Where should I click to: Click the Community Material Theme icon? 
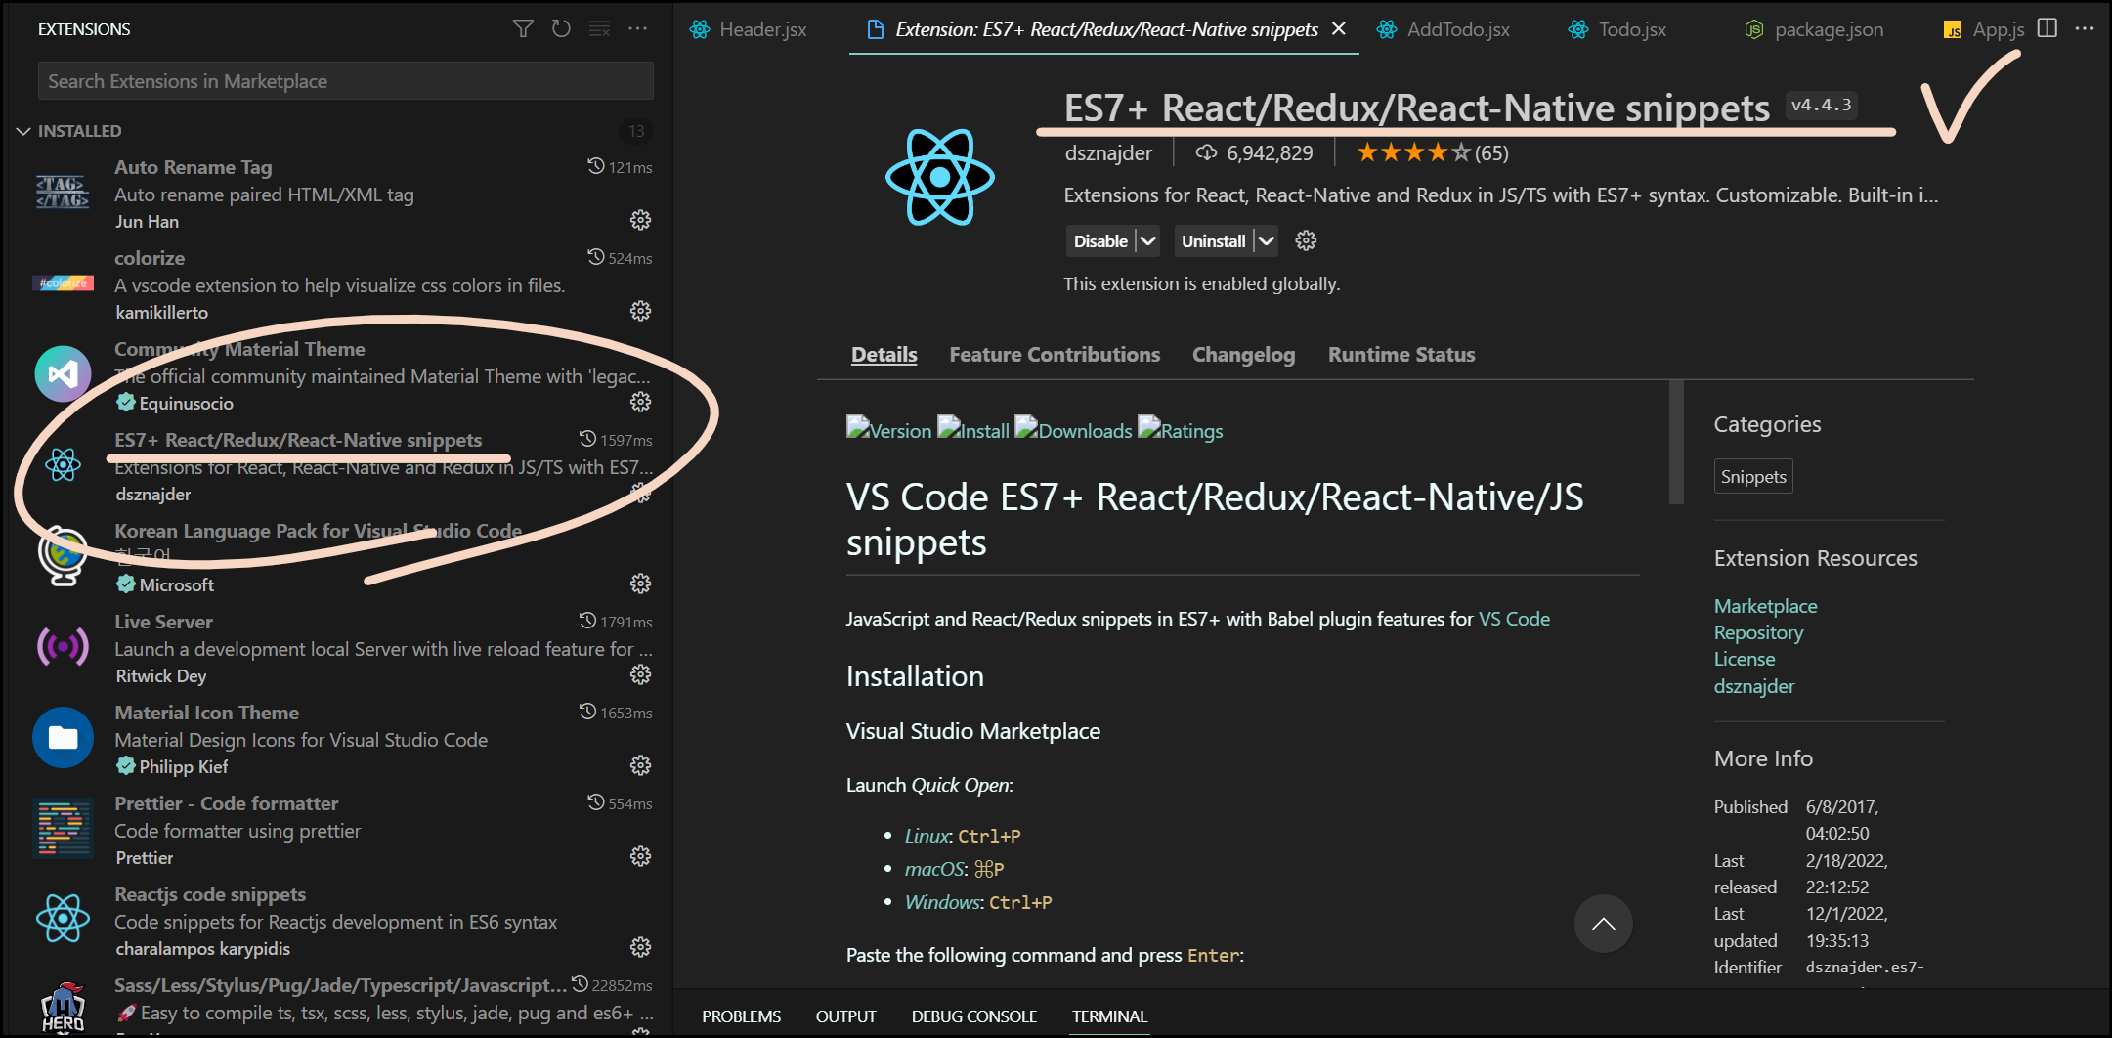(63, 373)
